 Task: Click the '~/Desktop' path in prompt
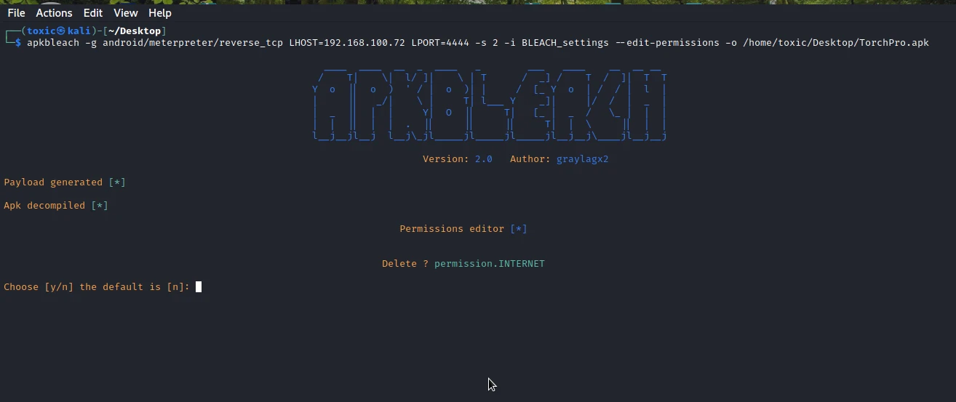pyautogui.click(x=135, y=31)
